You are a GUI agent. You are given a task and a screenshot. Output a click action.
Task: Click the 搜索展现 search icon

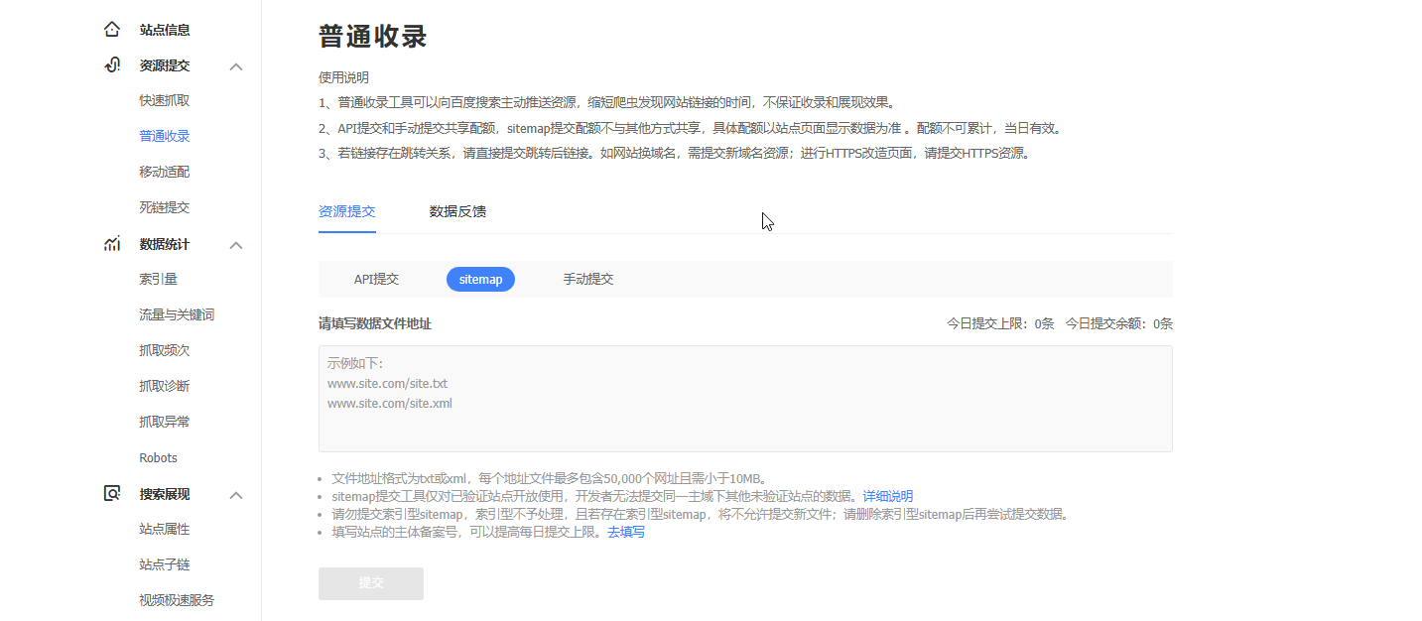[112, 494]
